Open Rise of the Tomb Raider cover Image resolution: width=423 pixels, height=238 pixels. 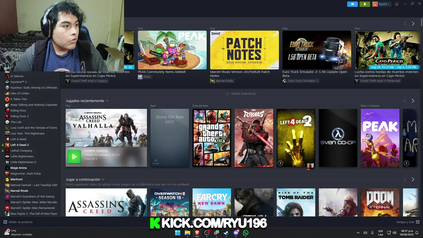(x=296, y=202)
